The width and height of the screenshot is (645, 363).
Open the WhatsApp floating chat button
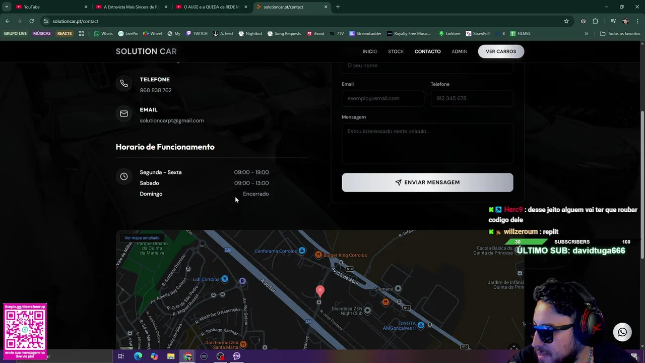click(x=622, y=332)
